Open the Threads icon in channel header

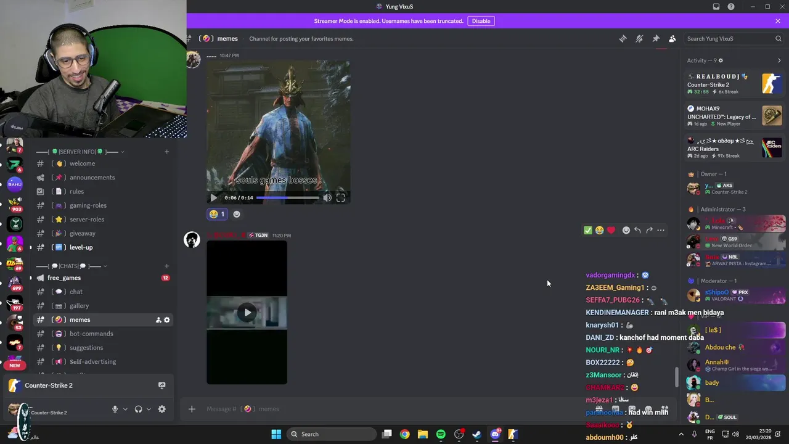623,38
